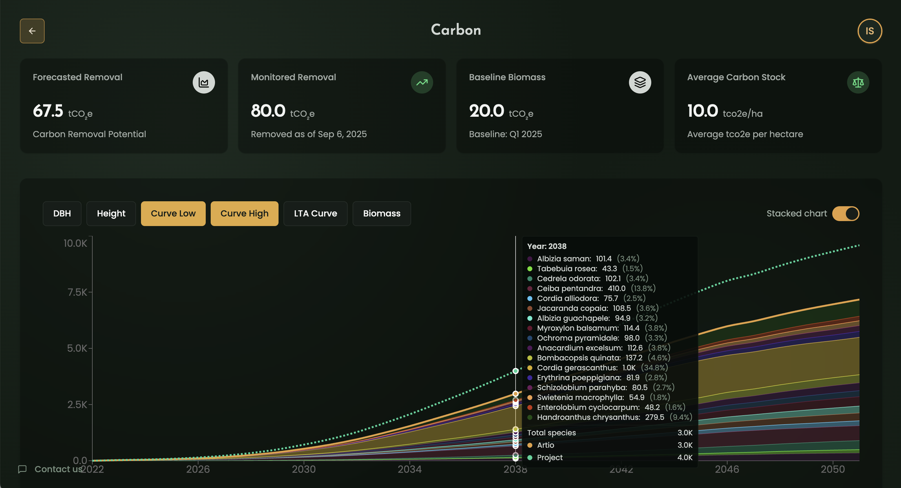
Task: Click the Forecasted Removal chart icon
Action: tap(204, 82)
